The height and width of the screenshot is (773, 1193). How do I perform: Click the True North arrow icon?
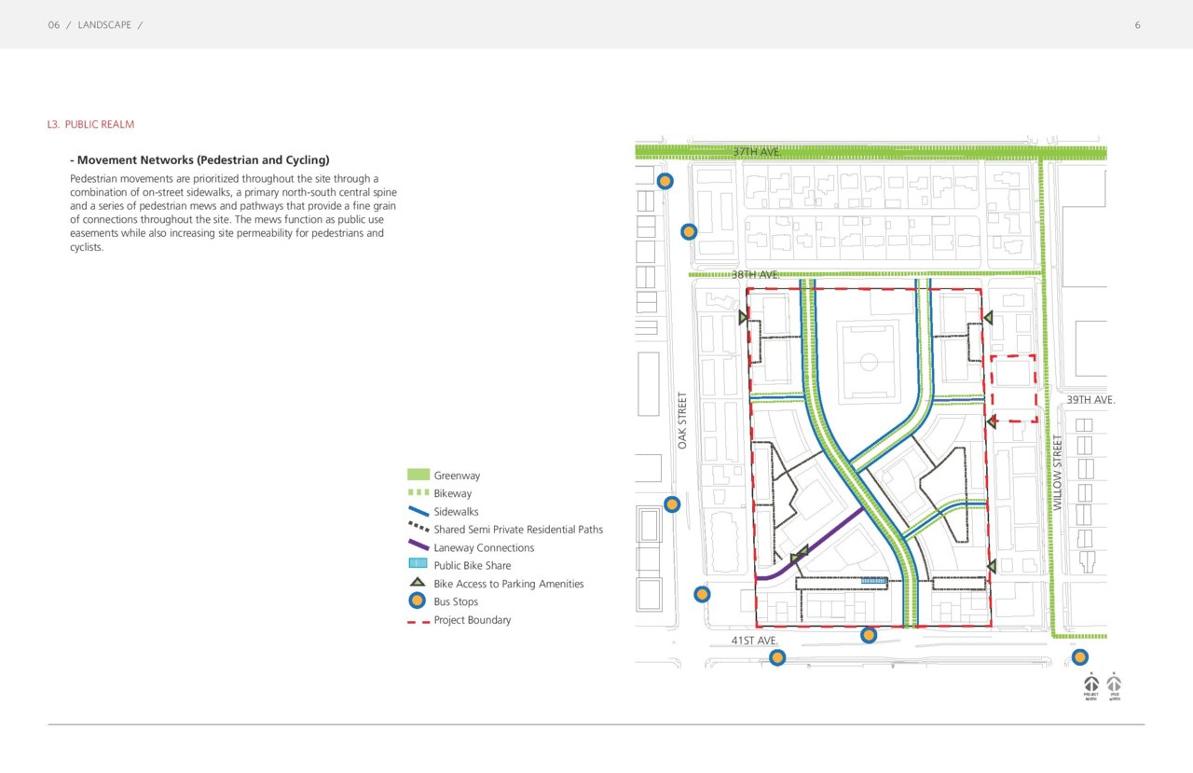[x=1114, y=683]
